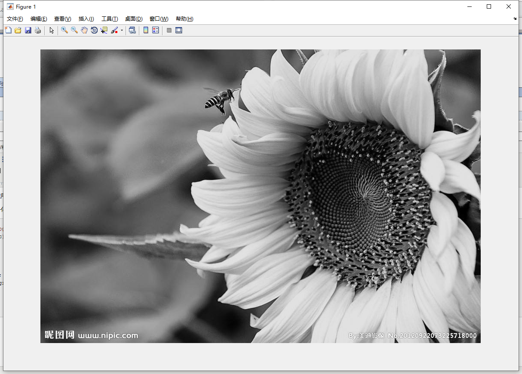Save the figure with the floppy disk icon

pyautogui.click(x=28, y=30)
